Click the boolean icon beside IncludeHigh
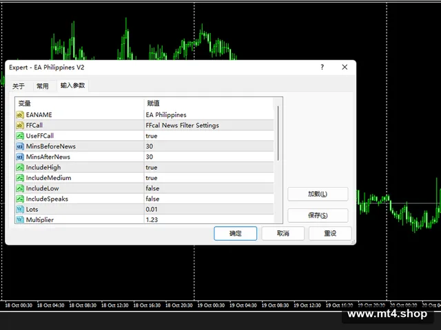 pyautogui.click(x=20, y=167)
